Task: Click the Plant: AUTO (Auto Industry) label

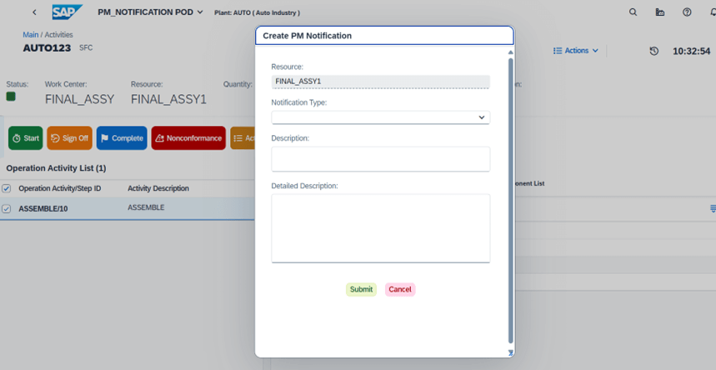Action: pyautogui.click(x=257, y=12)
